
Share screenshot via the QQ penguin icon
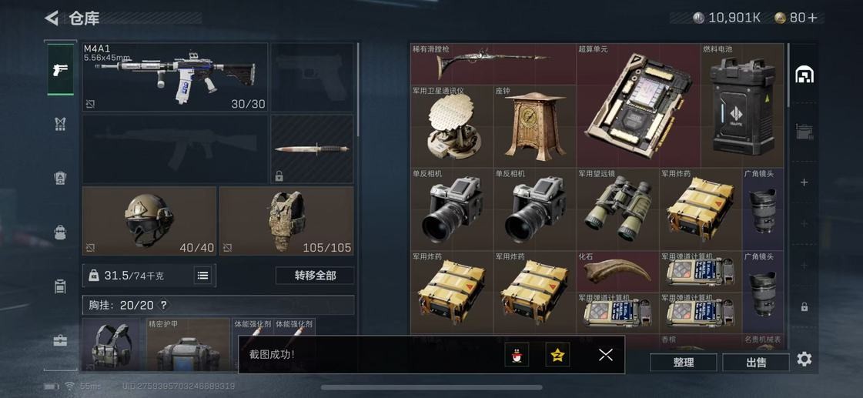click(x=517, y=355)
